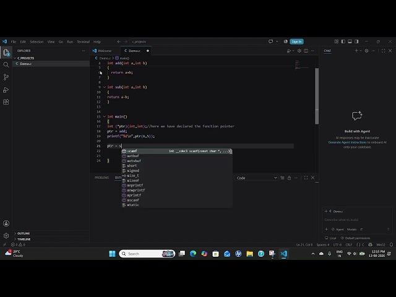Open the Run and Debug view
Image resolution: width=396 pixels, height=297 pixels.
coord(6,90)
